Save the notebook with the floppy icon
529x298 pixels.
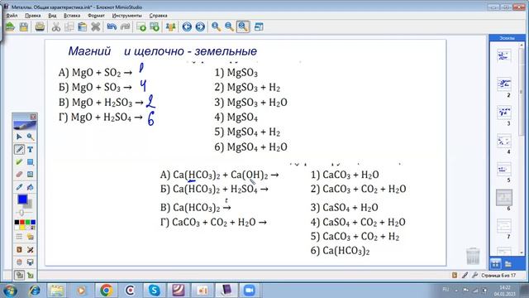(24, 26)
